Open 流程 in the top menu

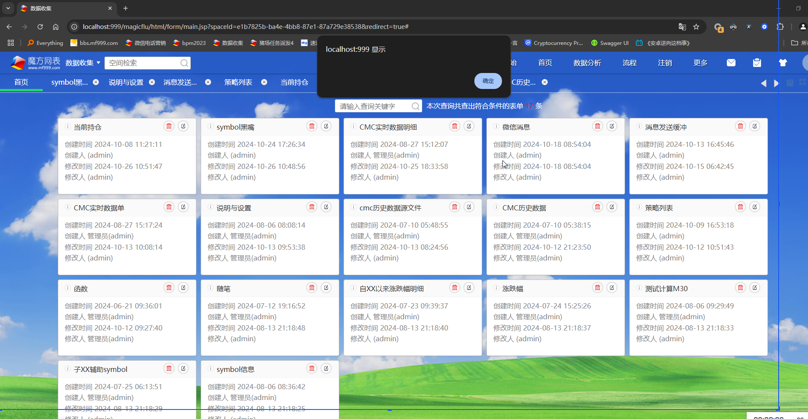point(630,63)
